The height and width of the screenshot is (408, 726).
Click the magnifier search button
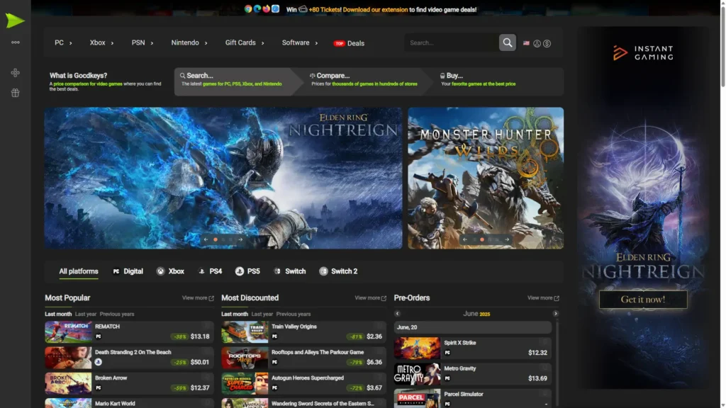(508, 42)
